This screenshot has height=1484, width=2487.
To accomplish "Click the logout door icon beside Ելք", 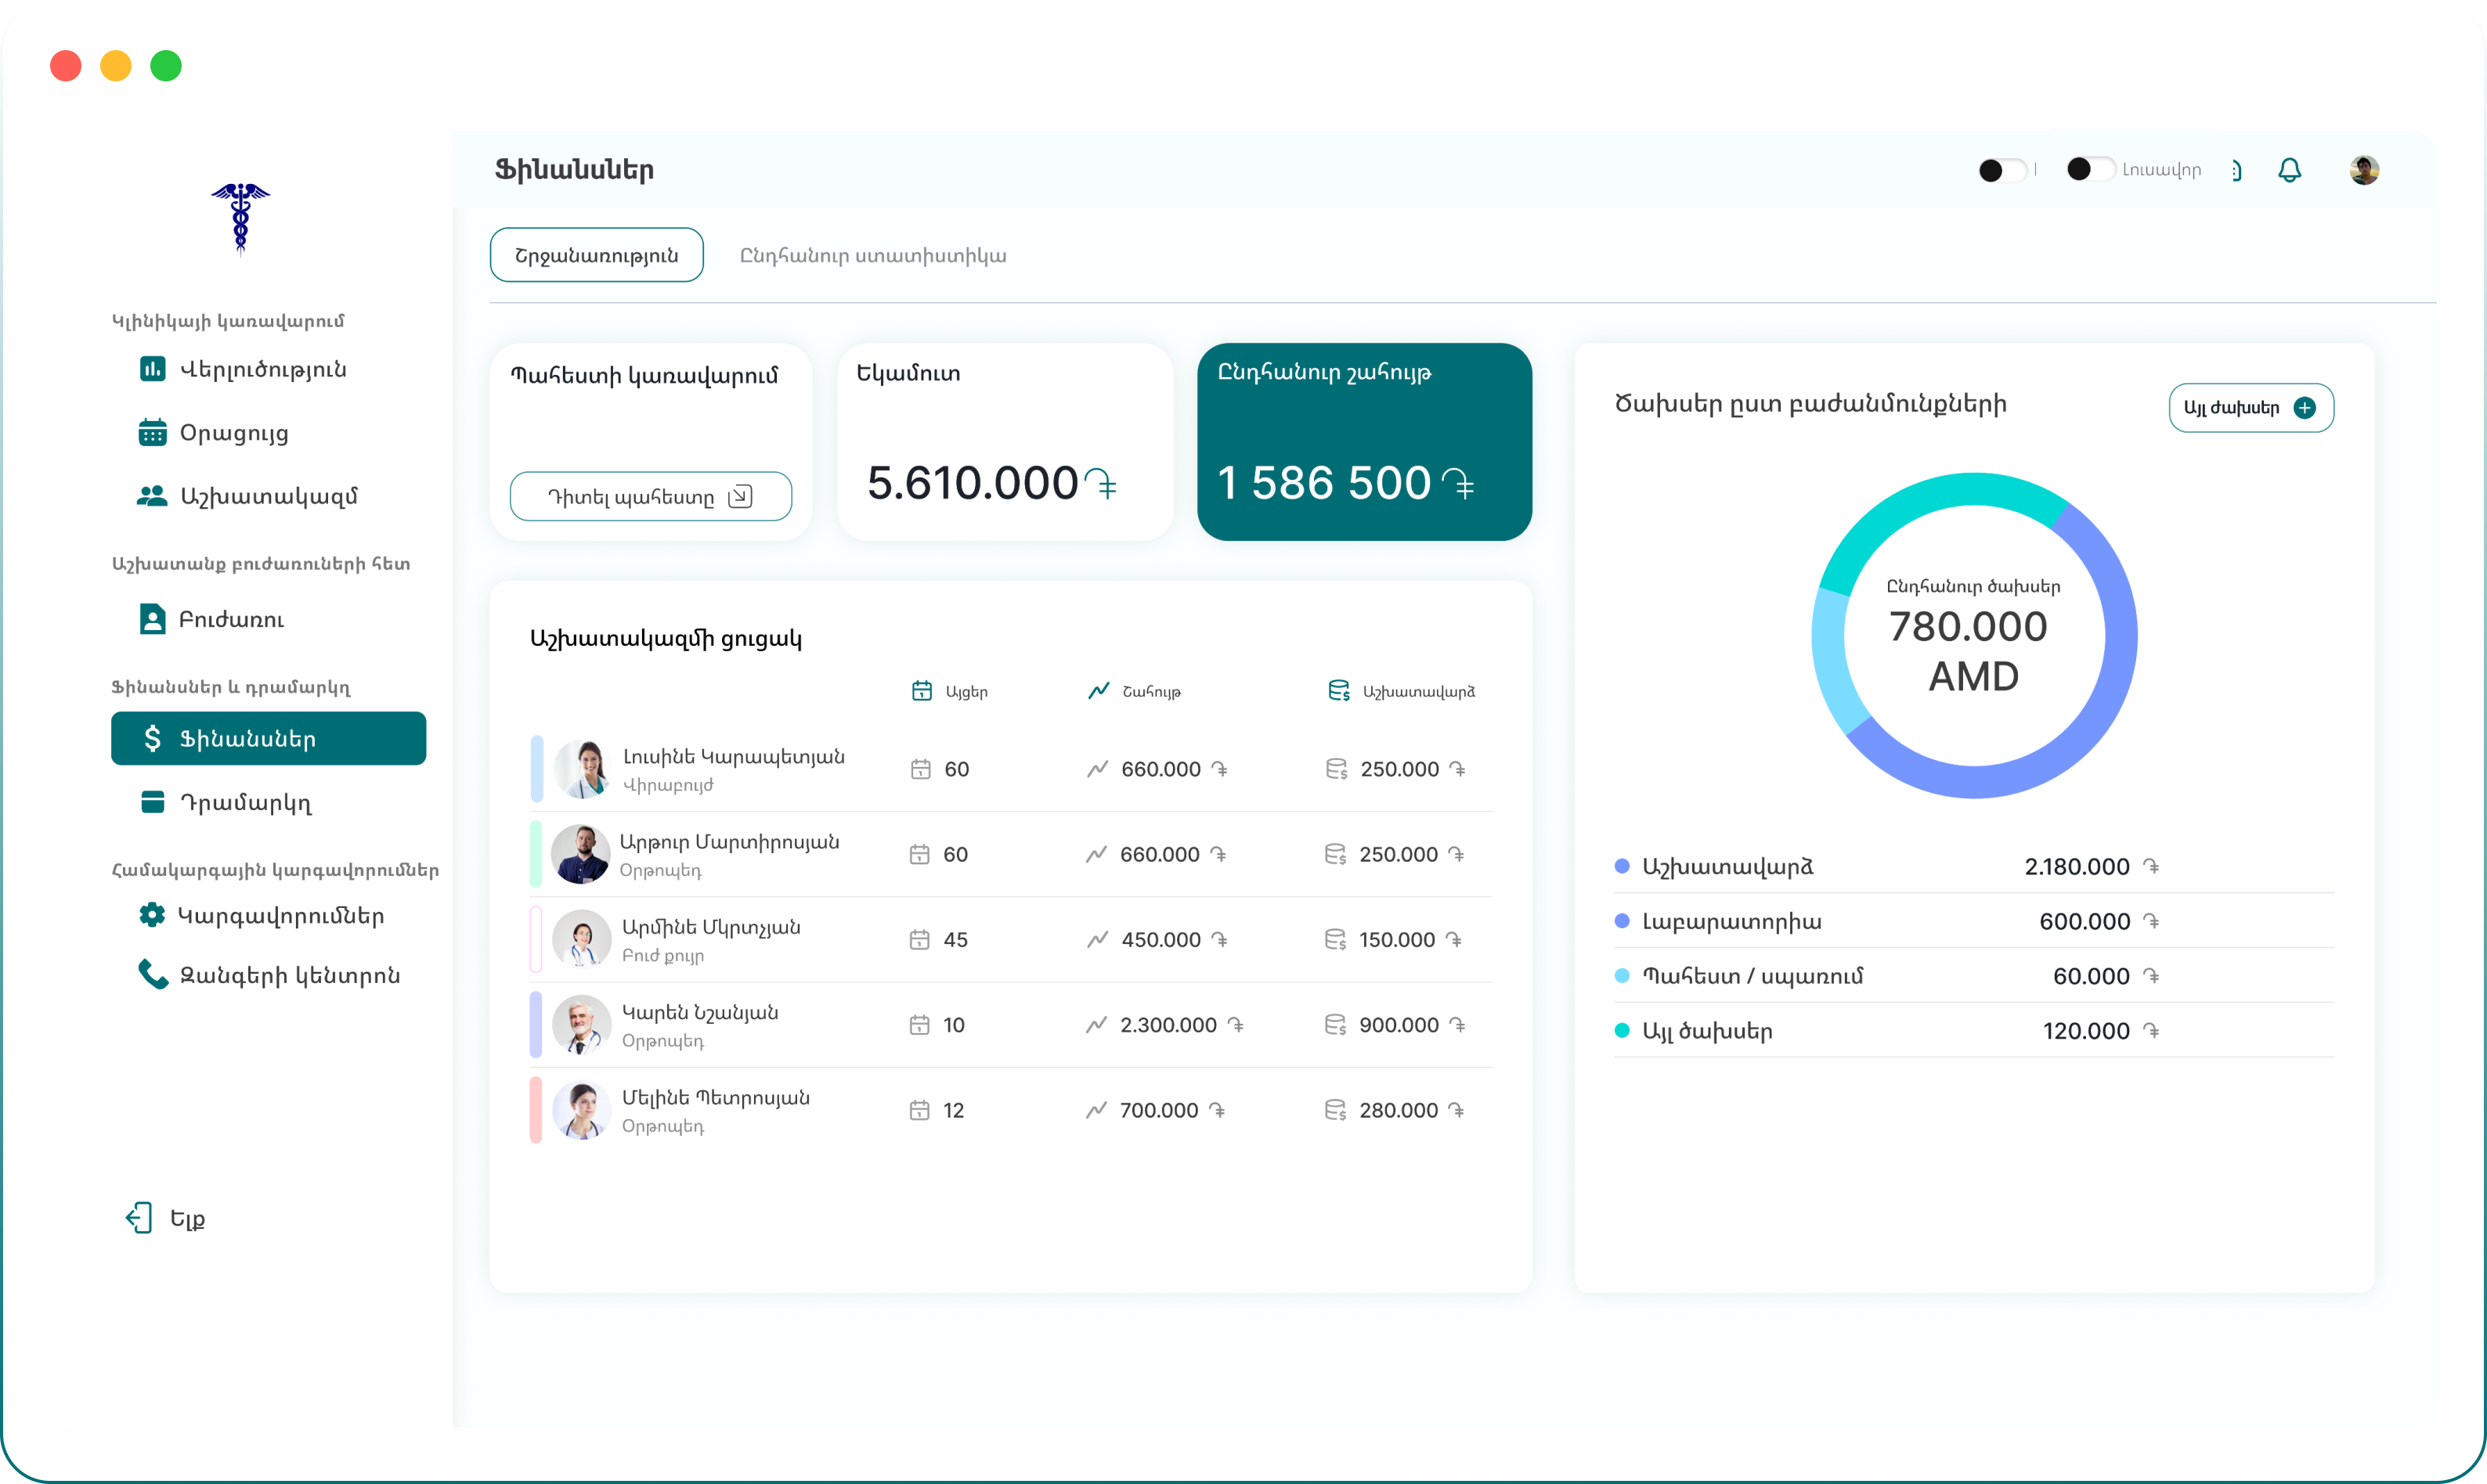I will tap(139, 1218).
